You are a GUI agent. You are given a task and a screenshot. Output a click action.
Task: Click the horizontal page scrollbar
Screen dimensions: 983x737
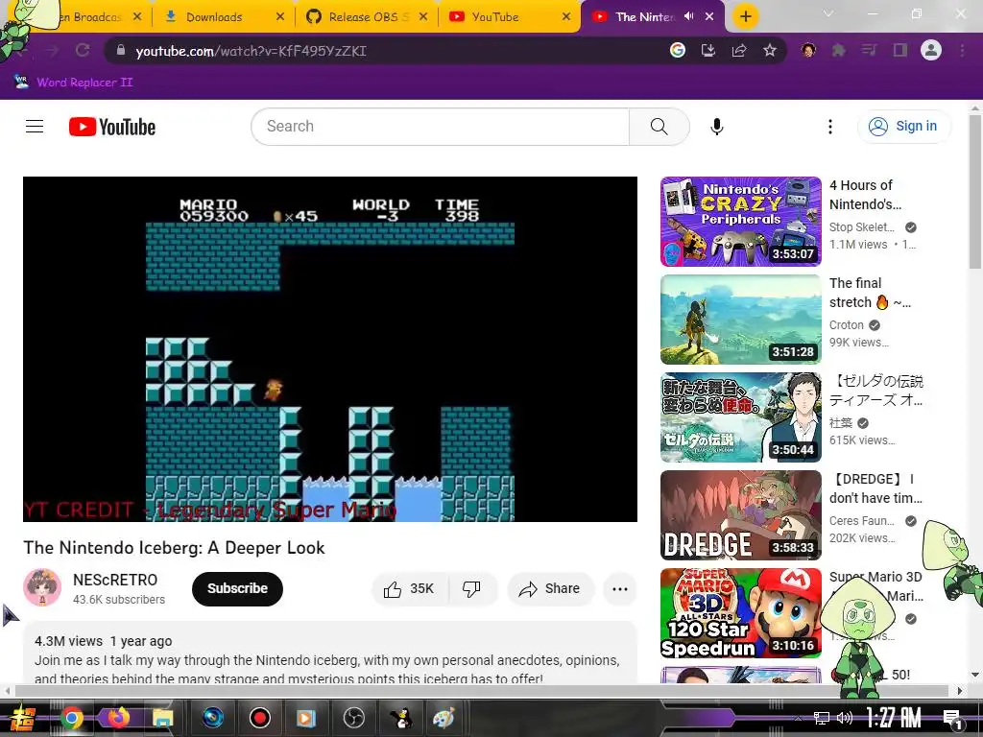[x=483, y=691]
